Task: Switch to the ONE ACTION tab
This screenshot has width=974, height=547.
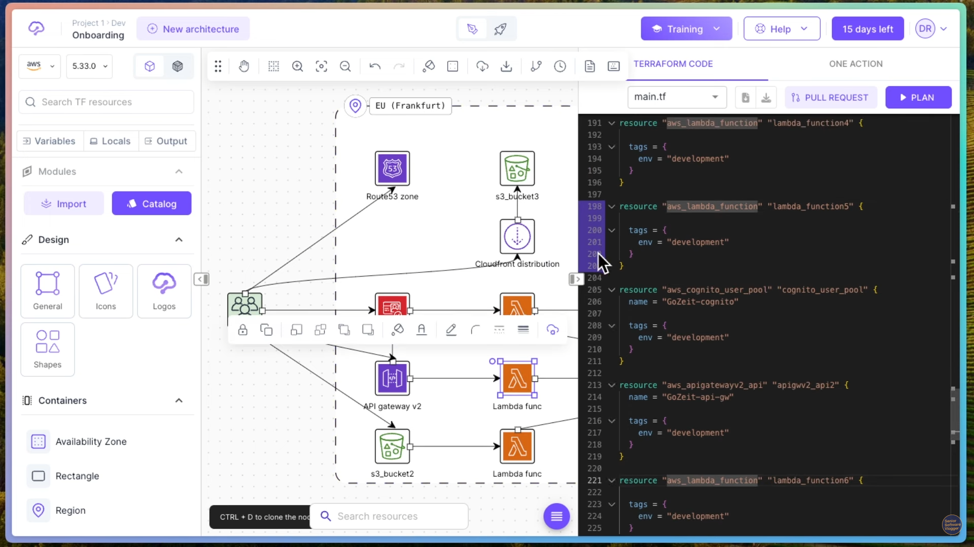Action: point(856,64)
